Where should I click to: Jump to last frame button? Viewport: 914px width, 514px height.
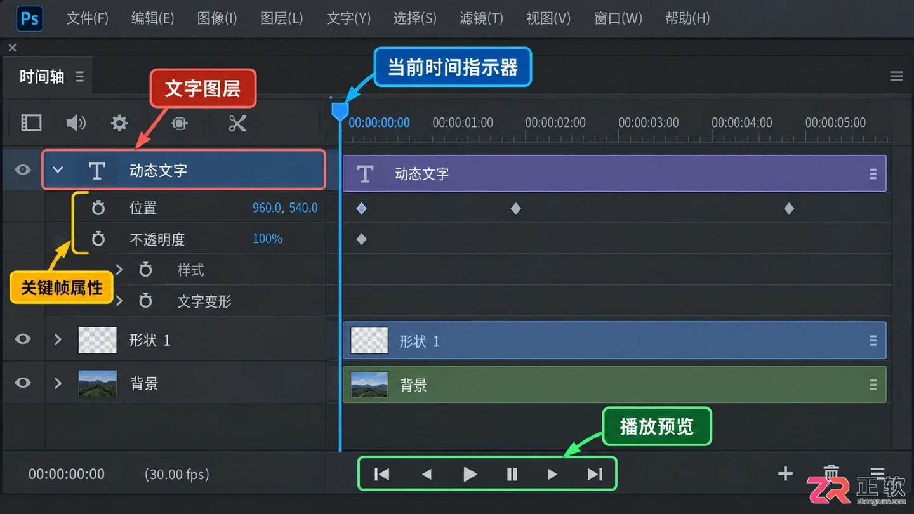pyautogui.click(x=595, y=474)
